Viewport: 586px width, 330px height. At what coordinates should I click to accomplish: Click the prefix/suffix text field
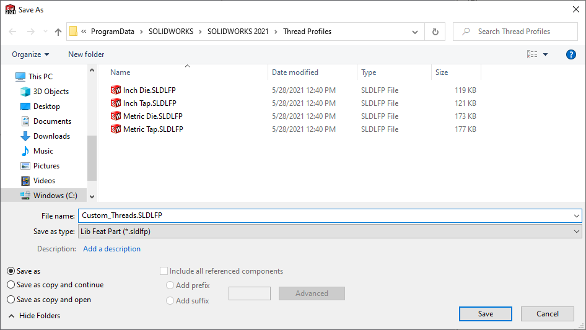249,293
